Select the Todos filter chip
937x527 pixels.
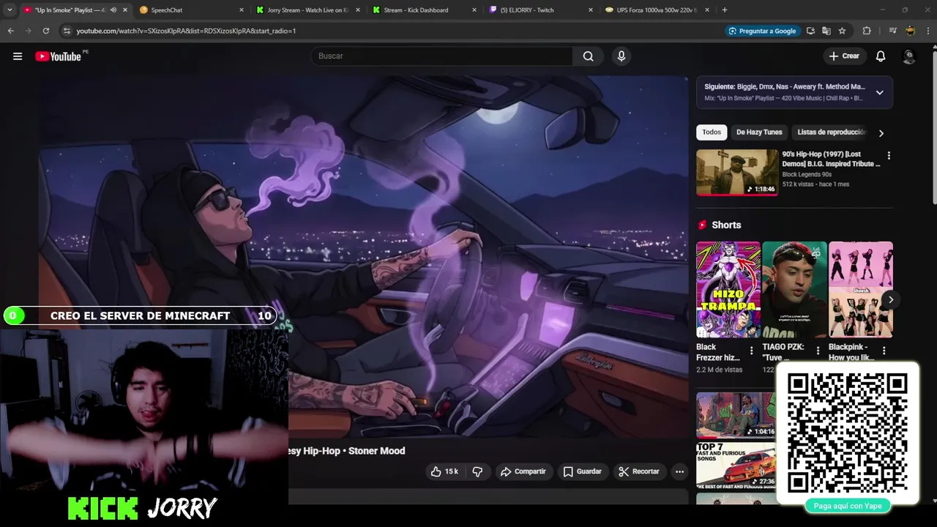(712, 132)
